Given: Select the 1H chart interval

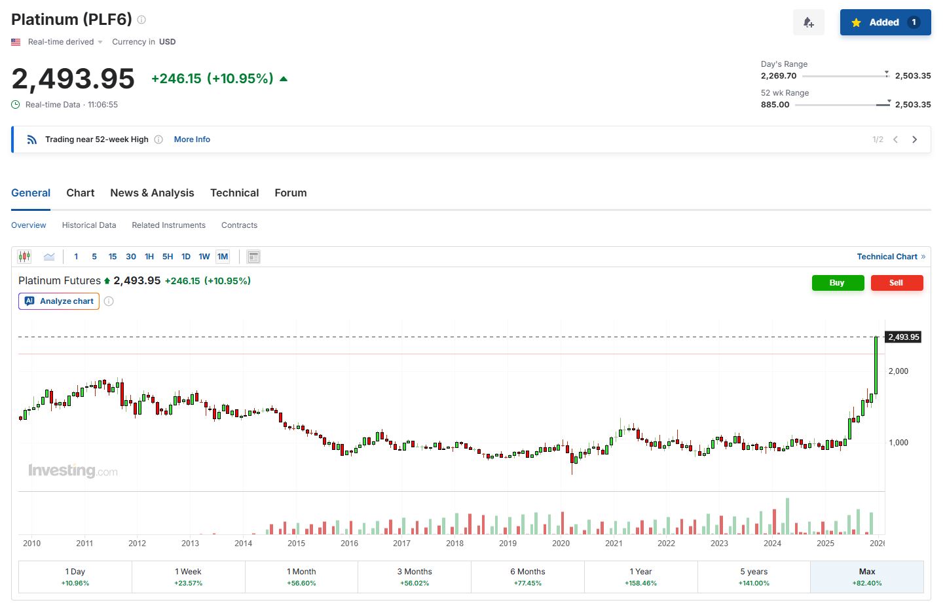Looking at the screenshot, I should pos(149,257).
